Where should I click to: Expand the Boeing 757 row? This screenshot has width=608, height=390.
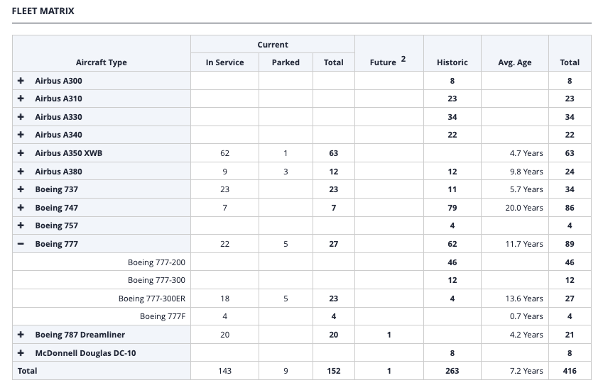coord(21,225)
